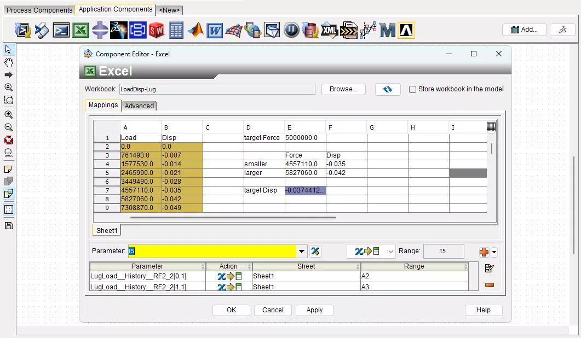Select the Minitab component icon
The image size is (581, 338).
(387, 30)
